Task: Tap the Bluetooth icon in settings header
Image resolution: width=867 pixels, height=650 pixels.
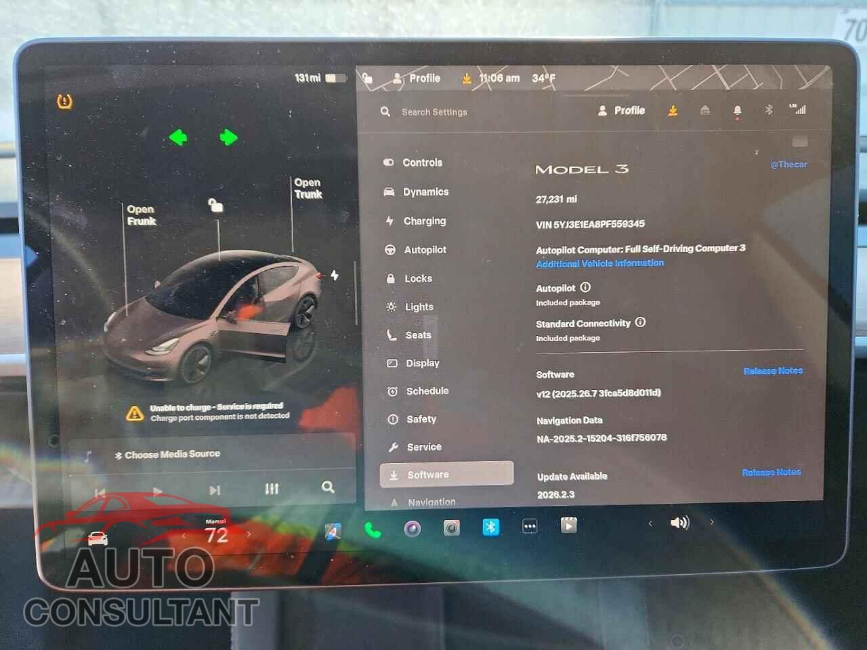Action: (x=769, y=110)
